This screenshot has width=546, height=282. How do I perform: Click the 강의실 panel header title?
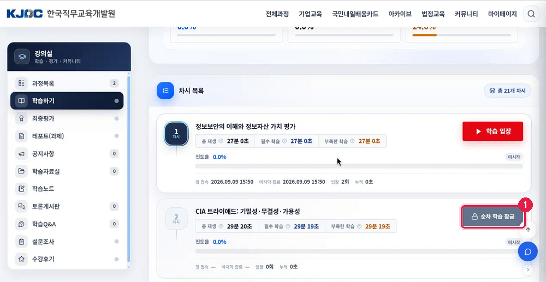[44, 53]
